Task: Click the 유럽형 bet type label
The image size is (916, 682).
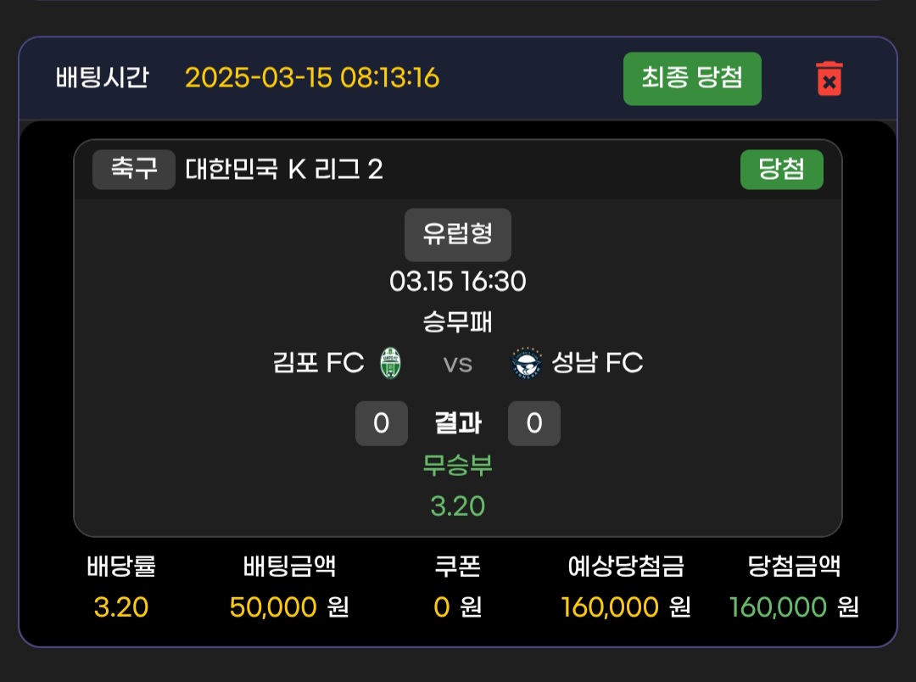Action: tap(458, 234)
